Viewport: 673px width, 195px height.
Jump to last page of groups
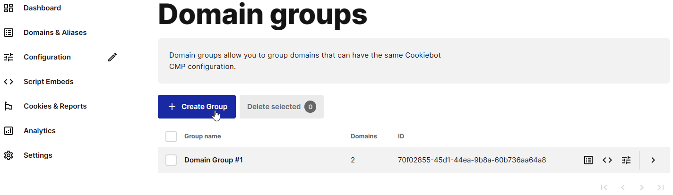point(661,187)
